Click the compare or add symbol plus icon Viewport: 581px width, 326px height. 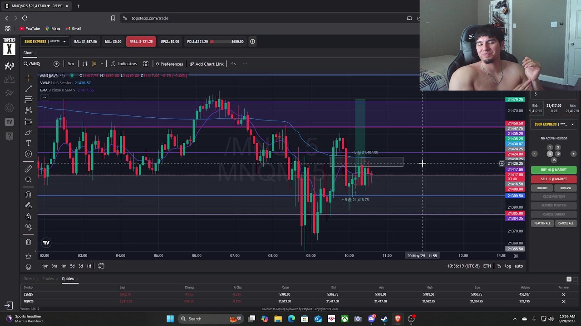pos(56,64)
